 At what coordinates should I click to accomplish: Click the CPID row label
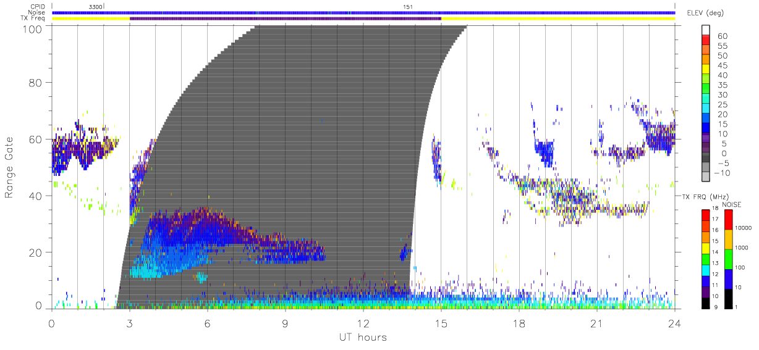[x=39, y=7]
